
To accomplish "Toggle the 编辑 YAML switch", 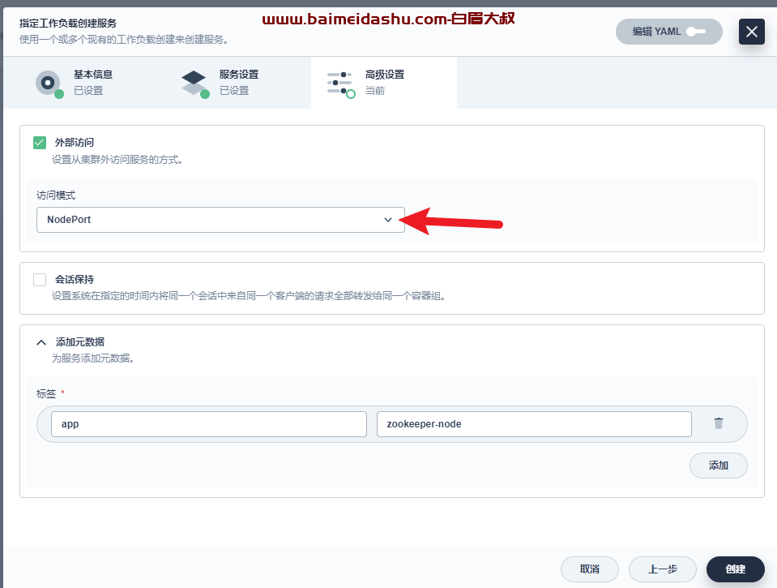I will [x=668, y=32].
